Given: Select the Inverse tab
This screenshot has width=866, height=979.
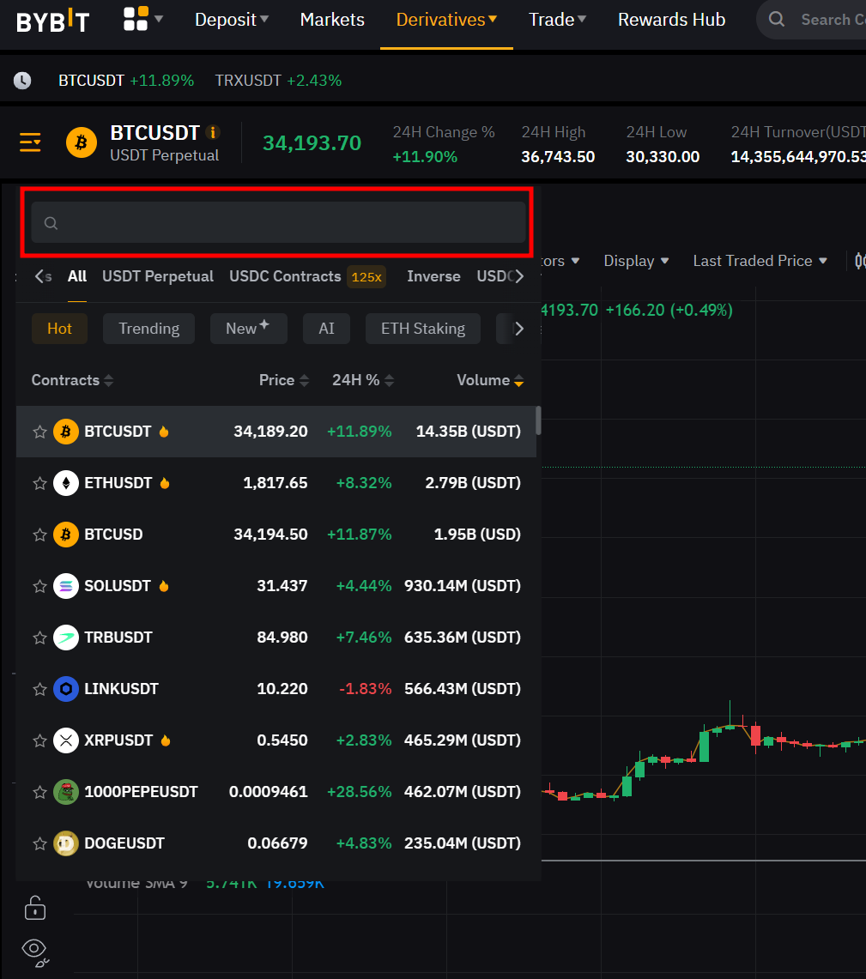Looking at the screenshot, I should tap(433, 276).
